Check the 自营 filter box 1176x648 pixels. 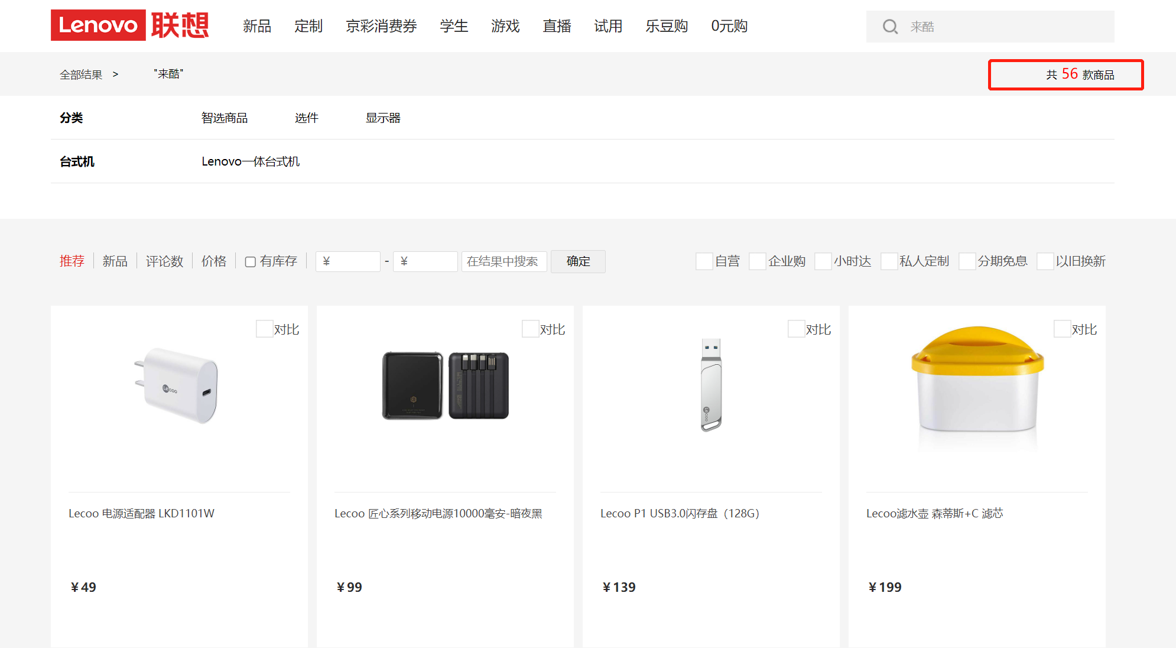click(704, 261)
